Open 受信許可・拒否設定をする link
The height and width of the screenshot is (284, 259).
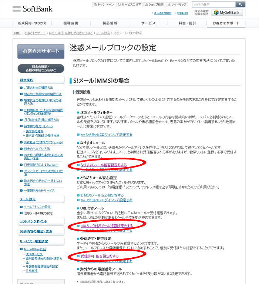coord(100,256)
